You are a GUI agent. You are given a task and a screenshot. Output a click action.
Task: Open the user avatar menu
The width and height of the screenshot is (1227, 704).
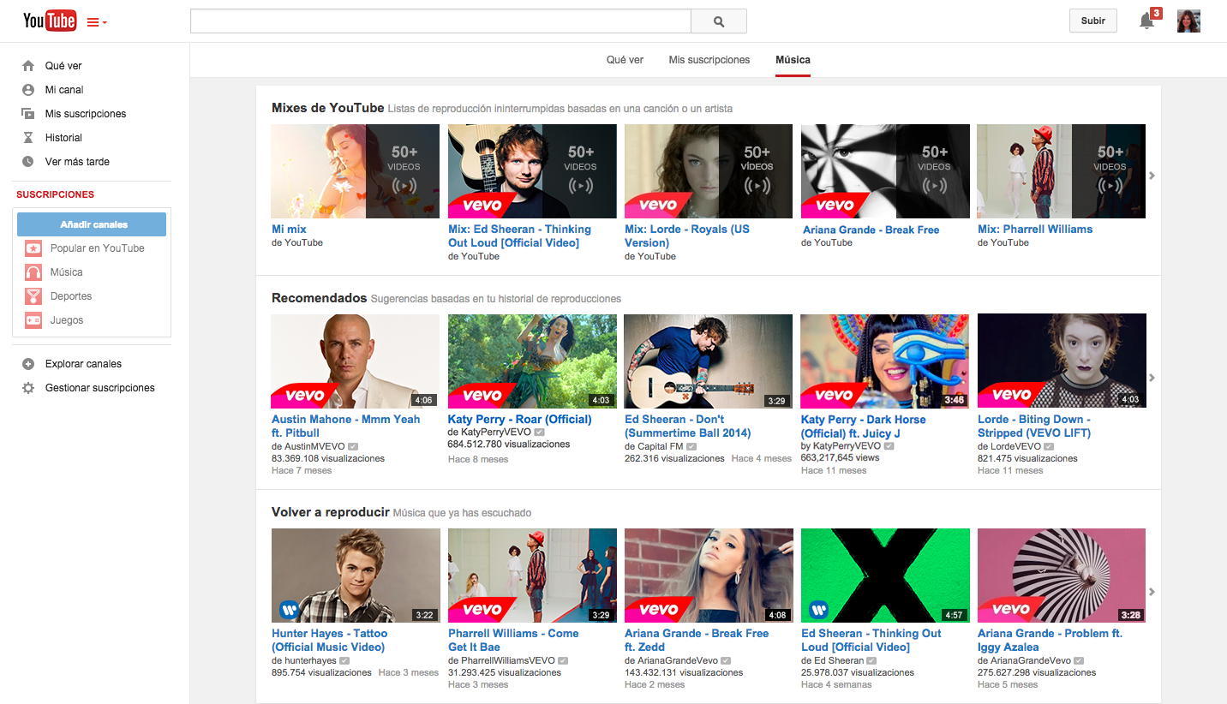click(x=1188, y=21)
